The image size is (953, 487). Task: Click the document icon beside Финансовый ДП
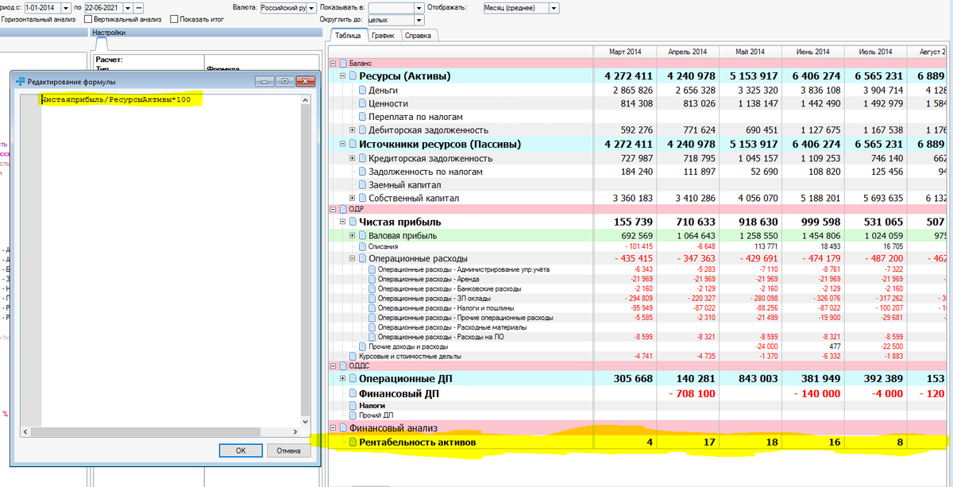[x=353, y=393]
